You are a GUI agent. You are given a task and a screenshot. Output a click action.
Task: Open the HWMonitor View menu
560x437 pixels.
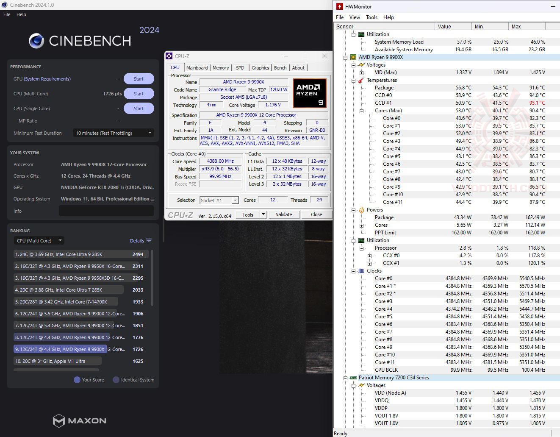coord(355,17)
